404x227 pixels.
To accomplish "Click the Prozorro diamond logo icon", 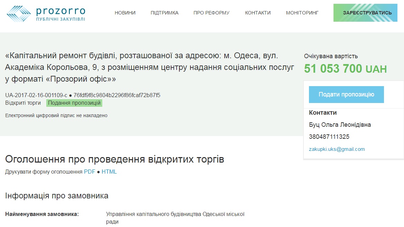I will point(18,13).
